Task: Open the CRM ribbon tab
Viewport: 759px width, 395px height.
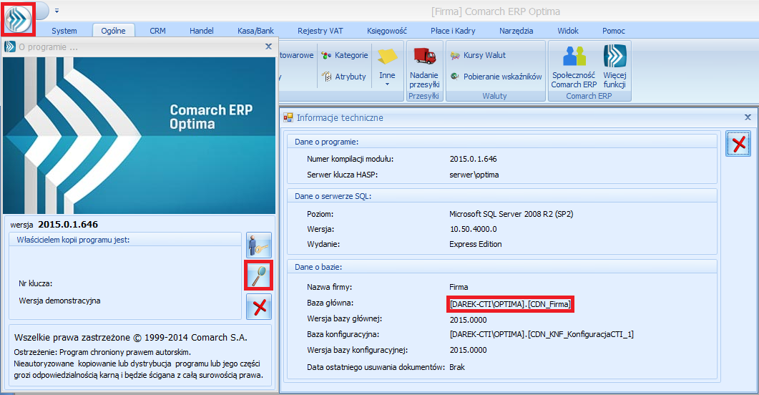Action: pos(157,31)
